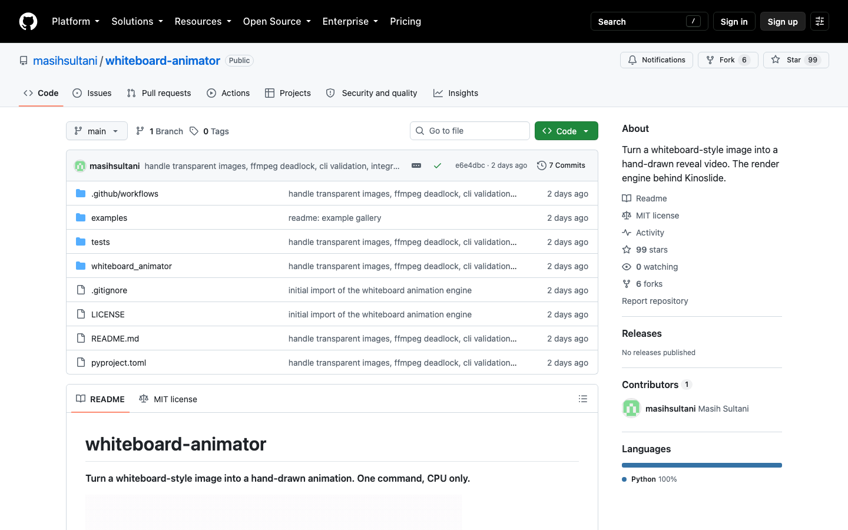The image size is (848, 530).
Task: Open the Actions tab
Action: click(x=228, y=93)
